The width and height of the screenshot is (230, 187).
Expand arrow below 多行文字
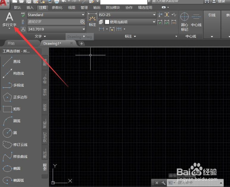[10, 29]
